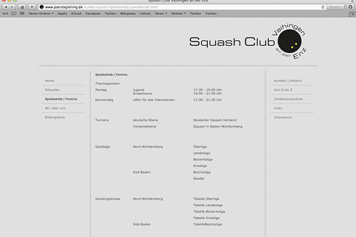The height and width of the screenshot is (237, 356).
Task: Select Aktuelles from the left menu
Action: pyautogui.click(x=52, y=89)
